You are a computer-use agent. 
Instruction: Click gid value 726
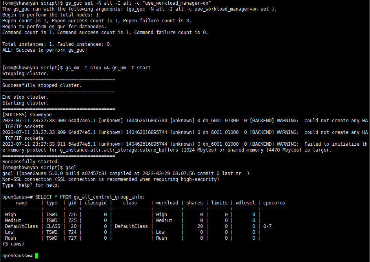tap(73, 215)
